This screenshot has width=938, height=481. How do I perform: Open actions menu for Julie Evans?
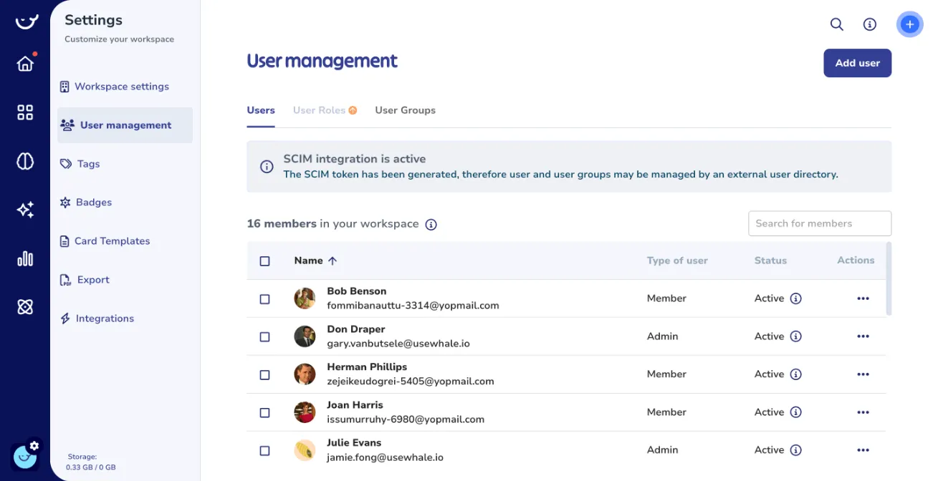863,450
